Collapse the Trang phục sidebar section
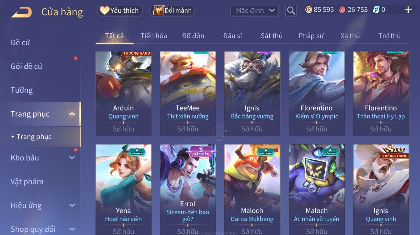 [x=72, y=114]
